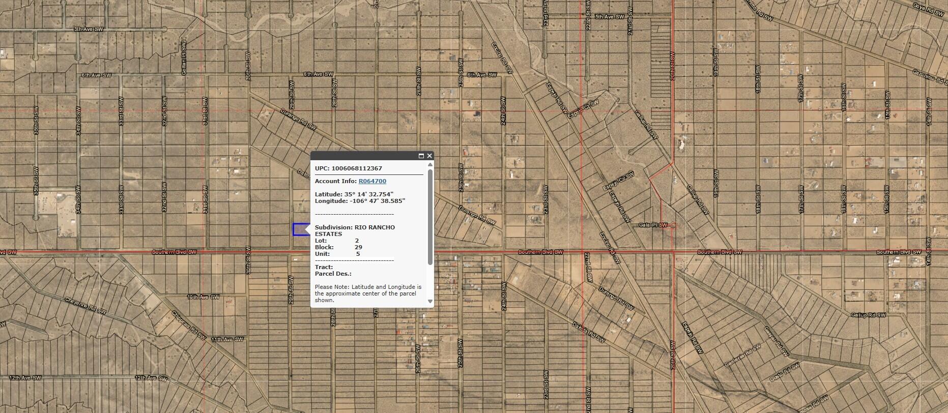Viewport: 948px width, 413px height.
Task: Click the Lot: 2 row
Action: pyautogui.click(x=337, y=241)
